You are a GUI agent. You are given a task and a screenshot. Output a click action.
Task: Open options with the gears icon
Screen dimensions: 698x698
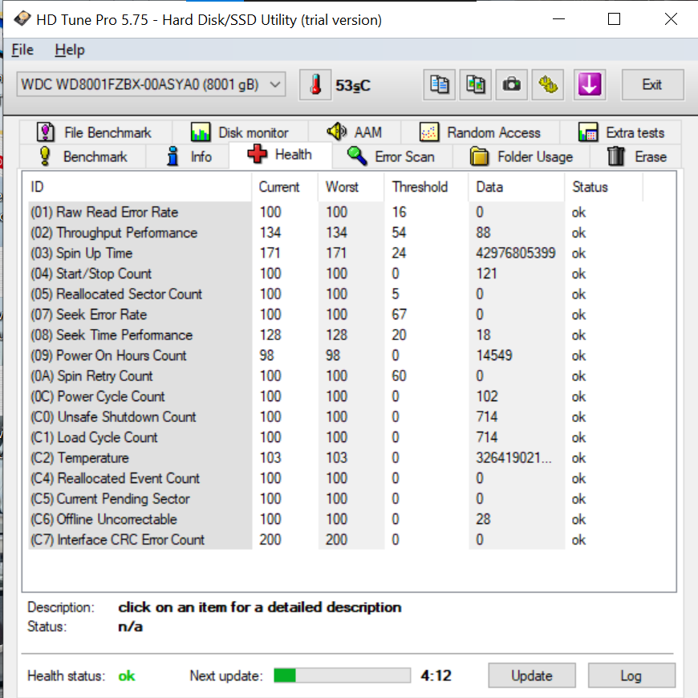pos(549,84)
